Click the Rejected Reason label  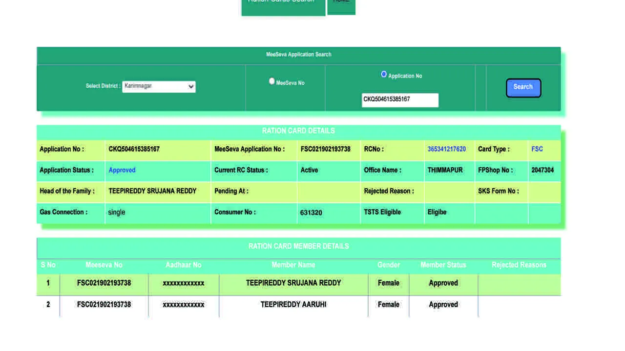click(389, 191)
